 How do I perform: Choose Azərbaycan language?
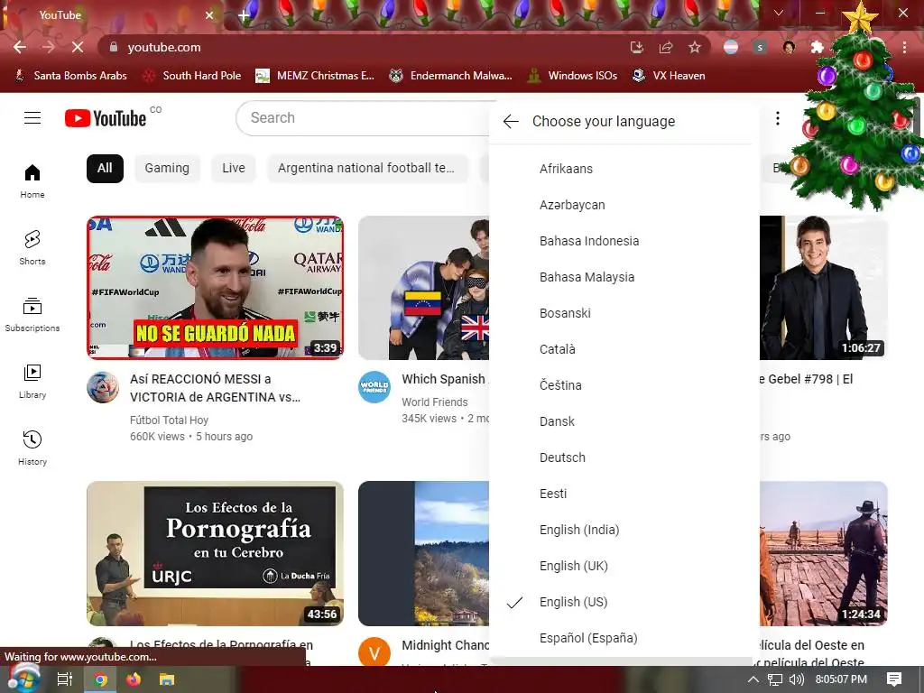point(624,205)
